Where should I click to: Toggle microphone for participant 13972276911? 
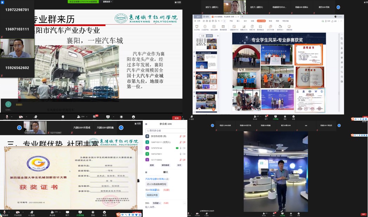(x=180, y=154)
